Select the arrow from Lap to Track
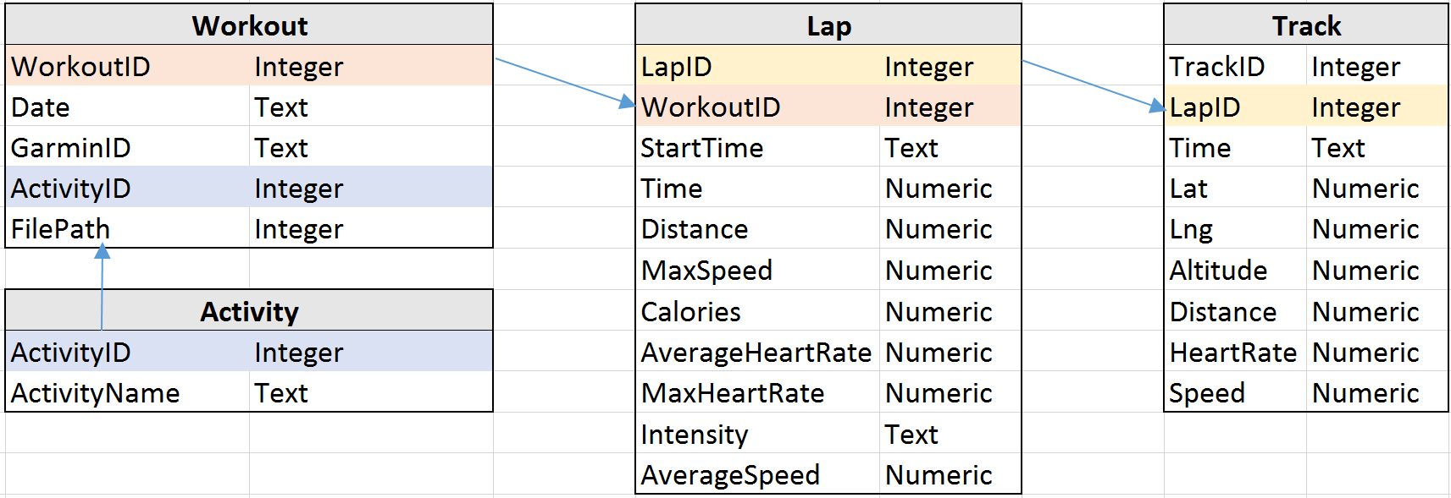 [x=1094, y=85]
